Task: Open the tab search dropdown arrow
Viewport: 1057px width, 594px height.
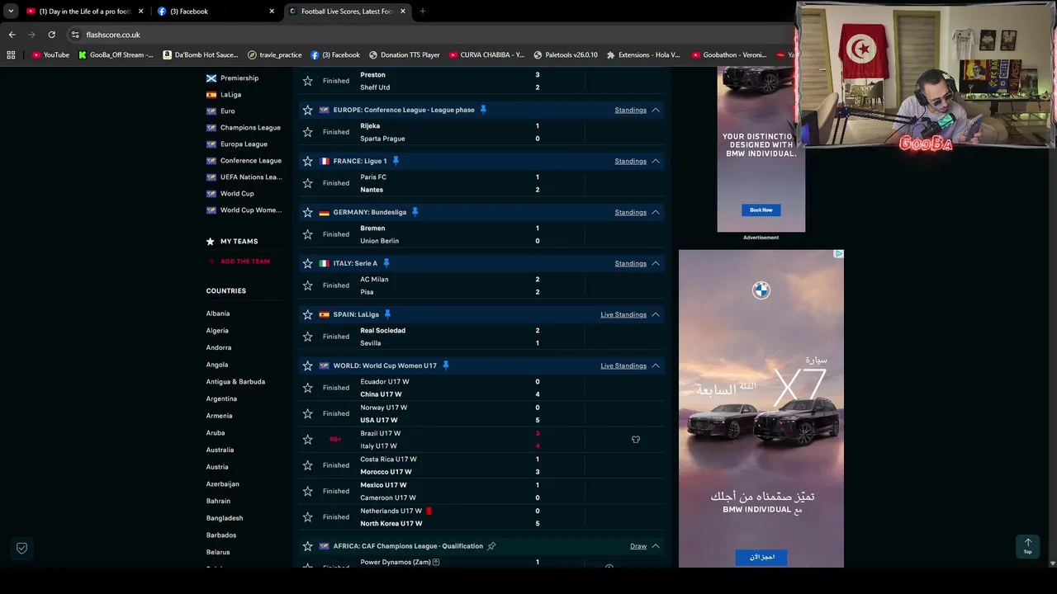Action: point(11,12)
